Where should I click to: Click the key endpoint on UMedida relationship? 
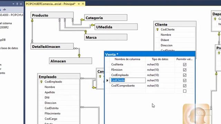(x=93, y=25)
